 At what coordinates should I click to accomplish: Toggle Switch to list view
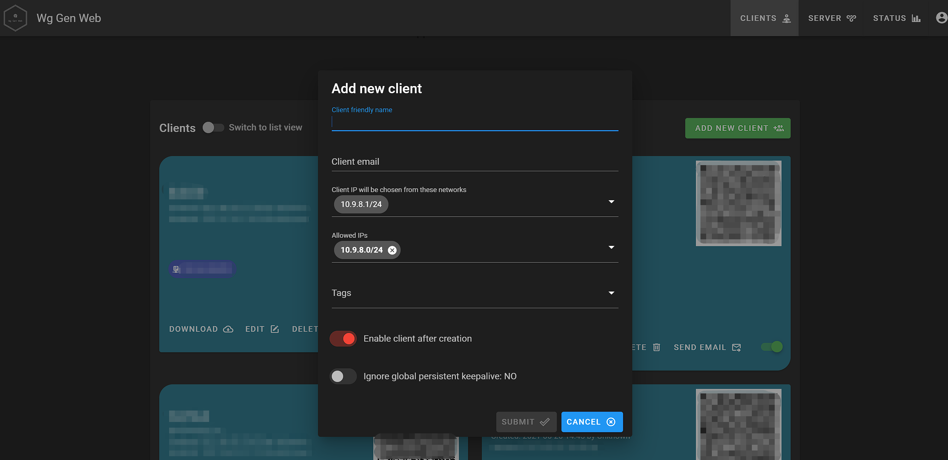point(213,127)
